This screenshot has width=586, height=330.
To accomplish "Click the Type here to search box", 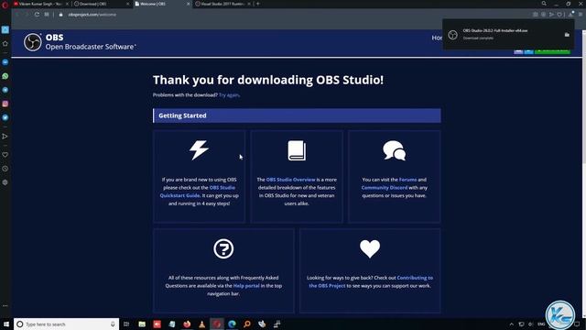I will 67,324.
